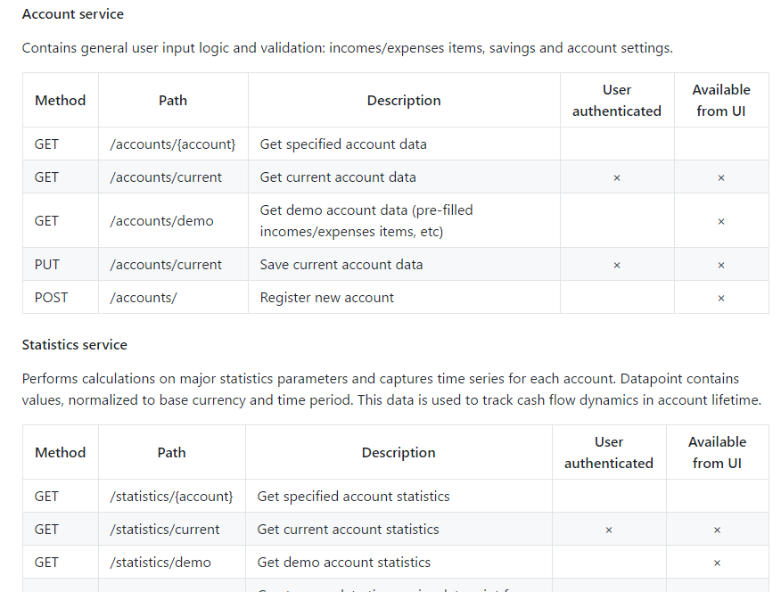781x592 pixels.
Task: Click × under User authenticated for /statistics/current
Action: click(609, 530)
